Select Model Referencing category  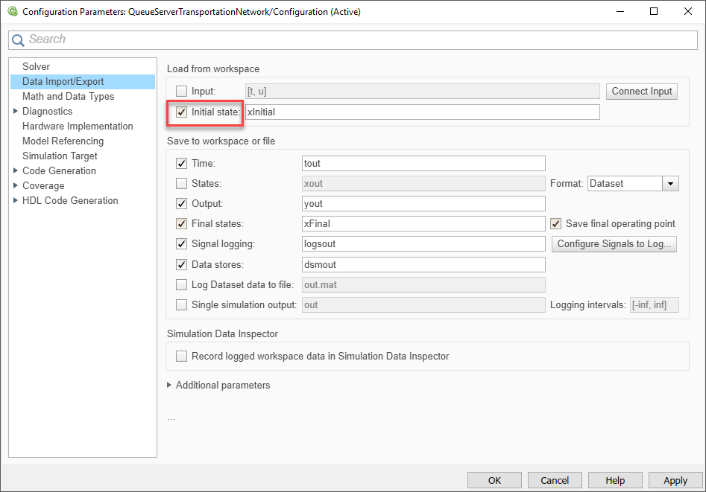63,141
